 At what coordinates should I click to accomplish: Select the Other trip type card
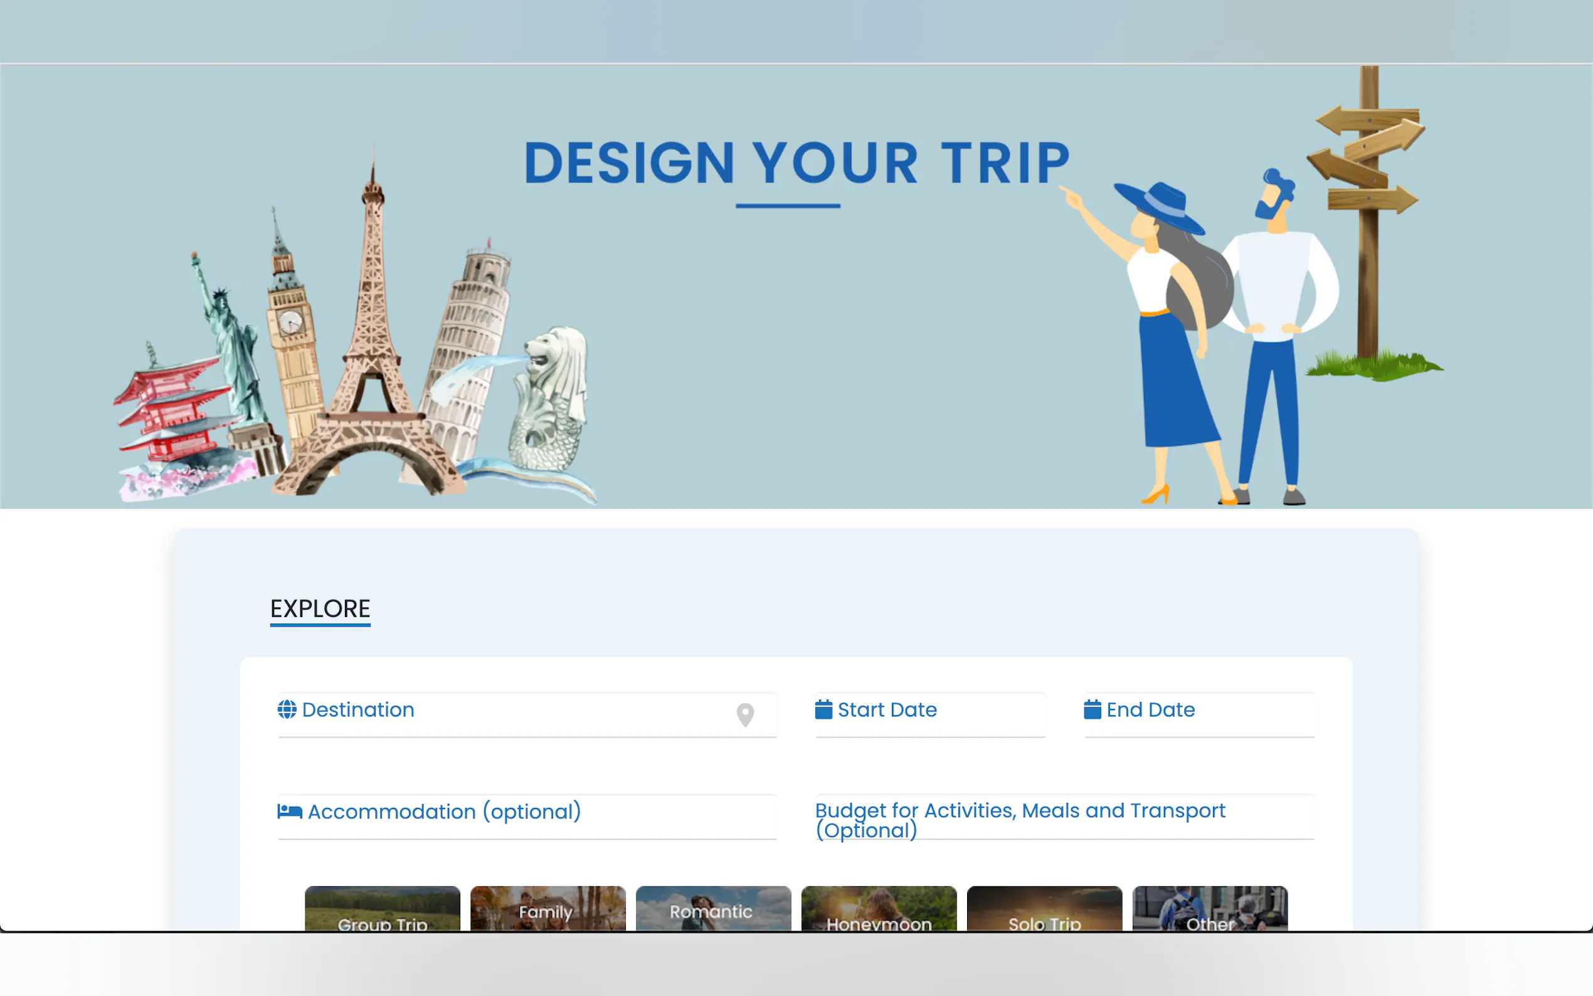[1210, 908]
